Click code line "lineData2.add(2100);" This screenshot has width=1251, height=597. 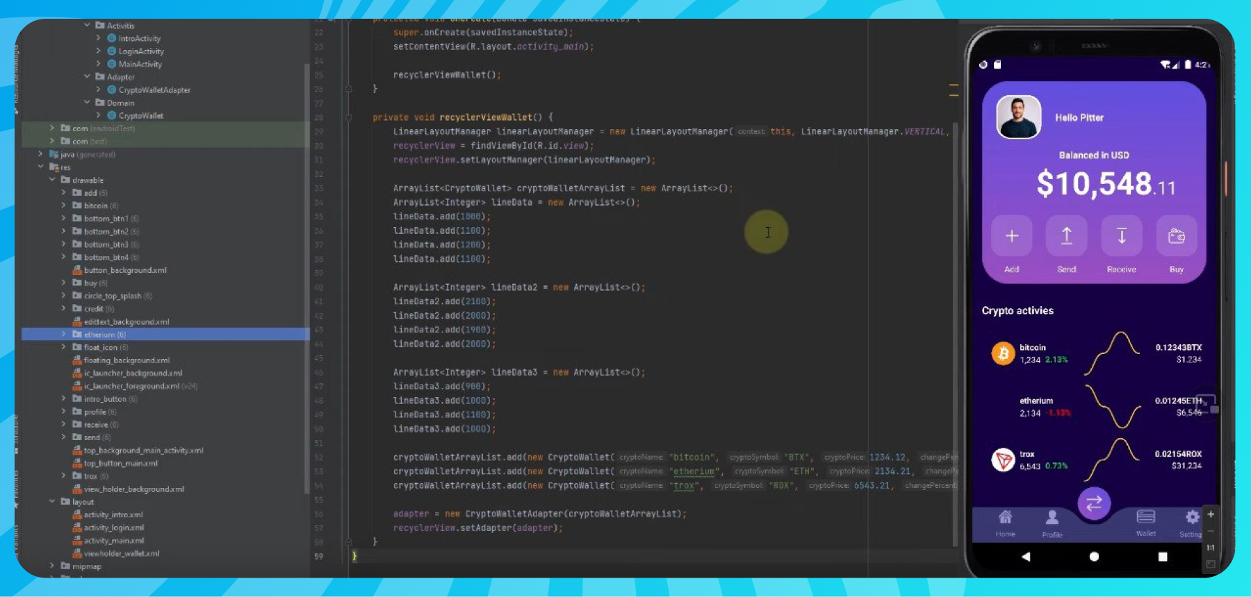(x=445, y=301)
